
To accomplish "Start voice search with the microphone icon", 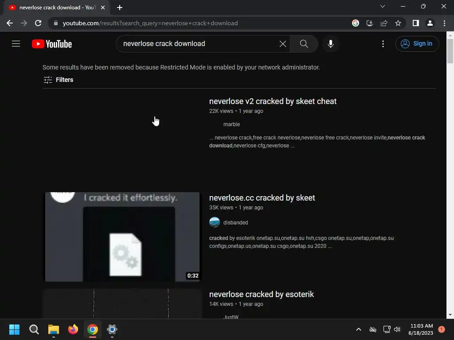I will click(330, 44).
